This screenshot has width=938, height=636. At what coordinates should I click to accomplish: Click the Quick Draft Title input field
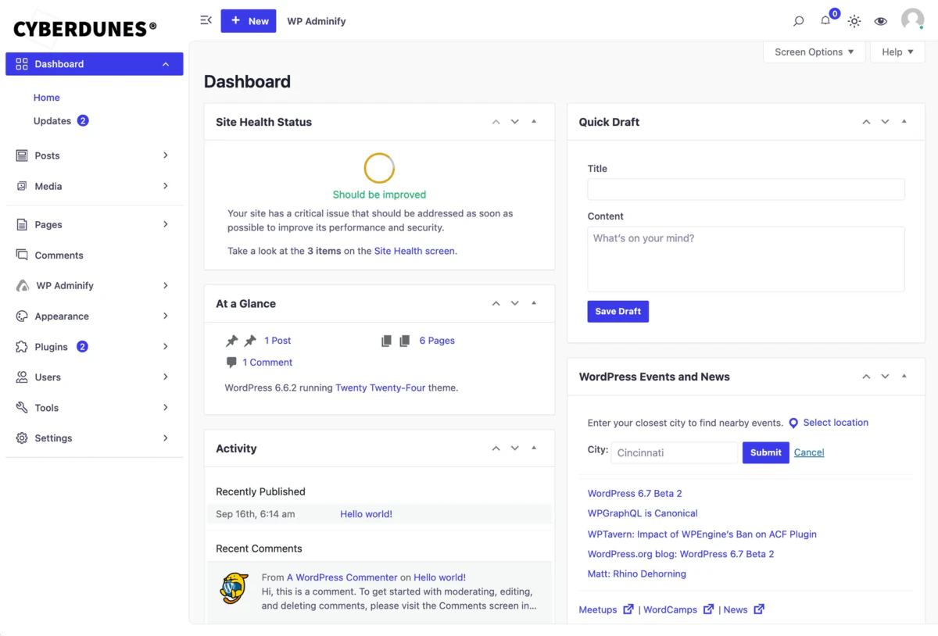click(x=746, y=189)
